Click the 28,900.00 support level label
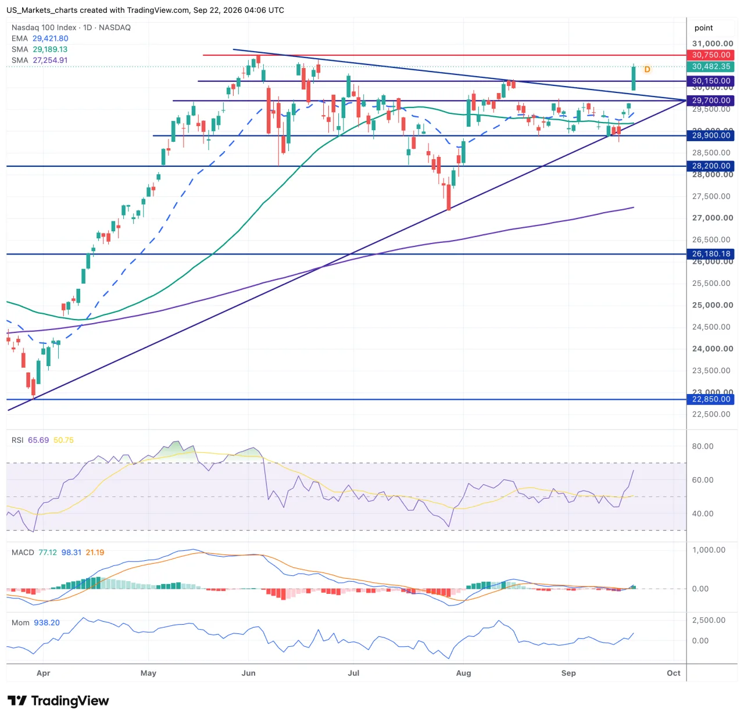744x720 pixels. pyautogui.click(x=711, y=135)
